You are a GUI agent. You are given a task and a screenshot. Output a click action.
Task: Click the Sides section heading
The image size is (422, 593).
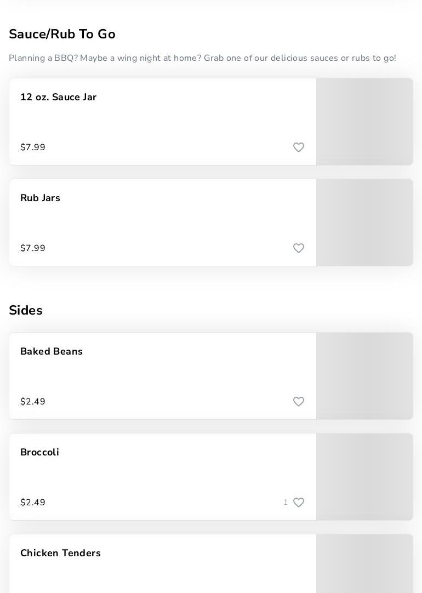26,310
